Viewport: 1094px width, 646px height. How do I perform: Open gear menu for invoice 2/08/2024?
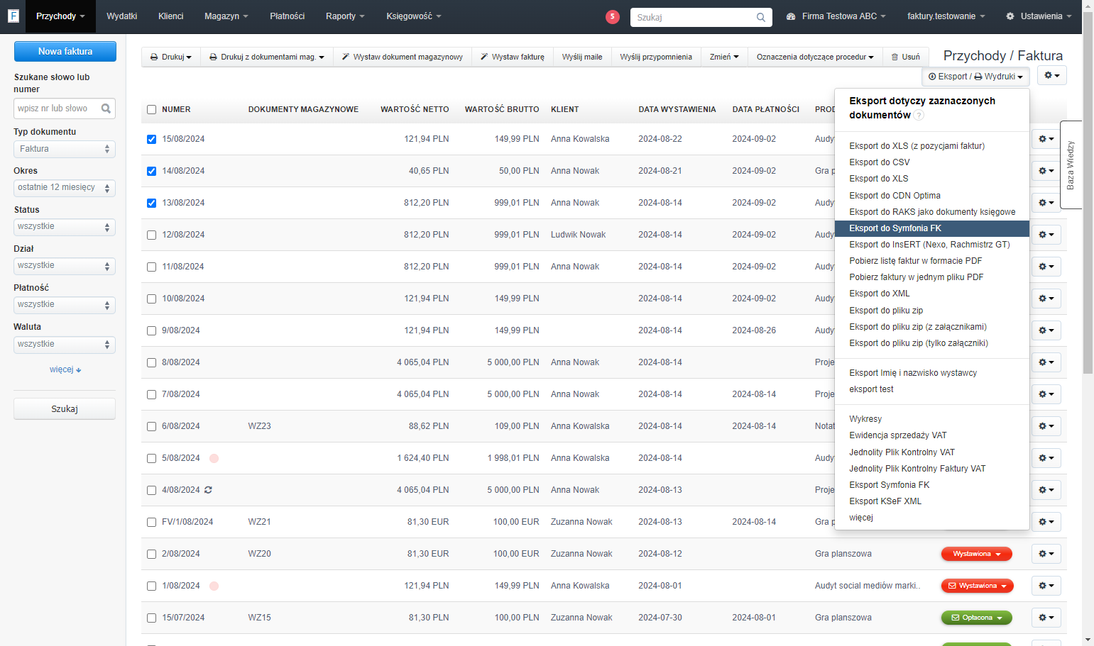point(1046,554)
